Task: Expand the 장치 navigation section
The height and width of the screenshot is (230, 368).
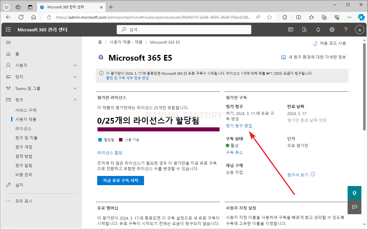Action: 75,77
